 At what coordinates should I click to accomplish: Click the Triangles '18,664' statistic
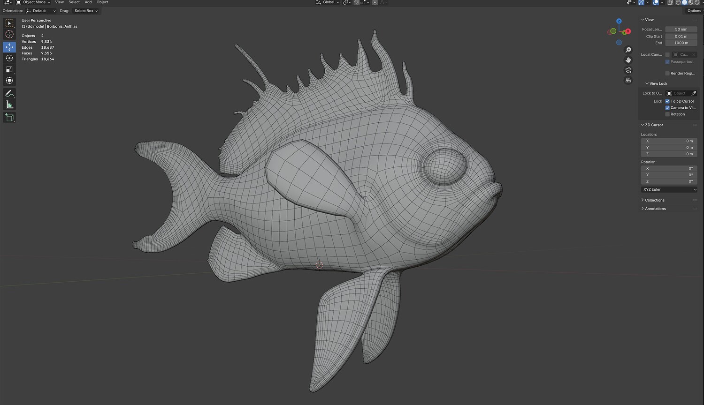tap(48, 59)
